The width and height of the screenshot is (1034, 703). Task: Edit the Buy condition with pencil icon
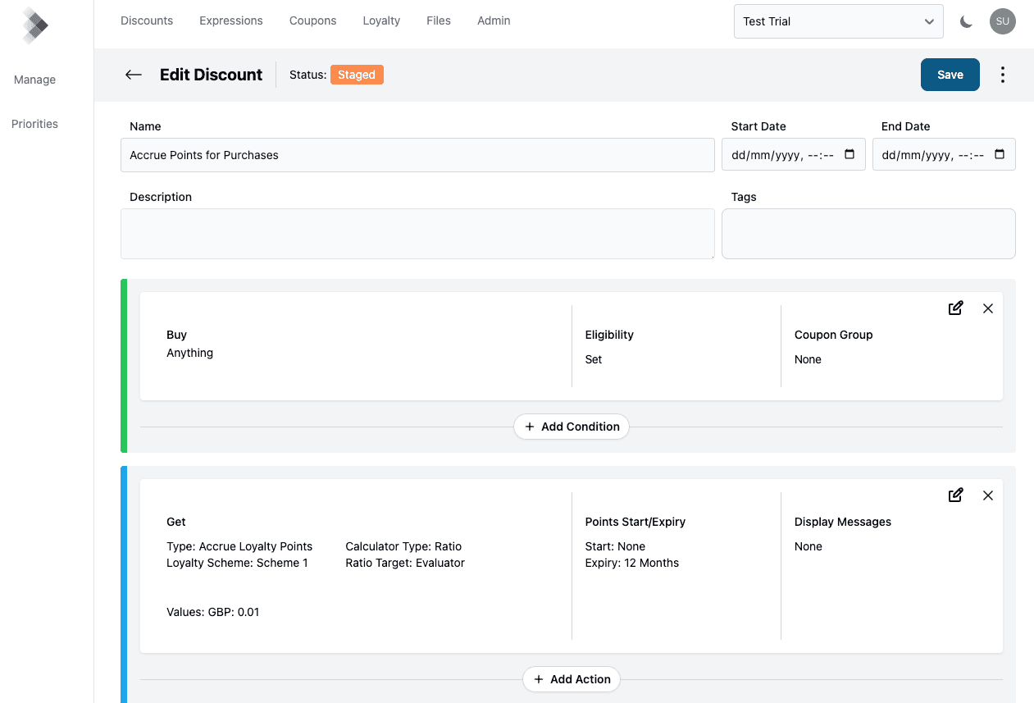[x=955, y=308]
